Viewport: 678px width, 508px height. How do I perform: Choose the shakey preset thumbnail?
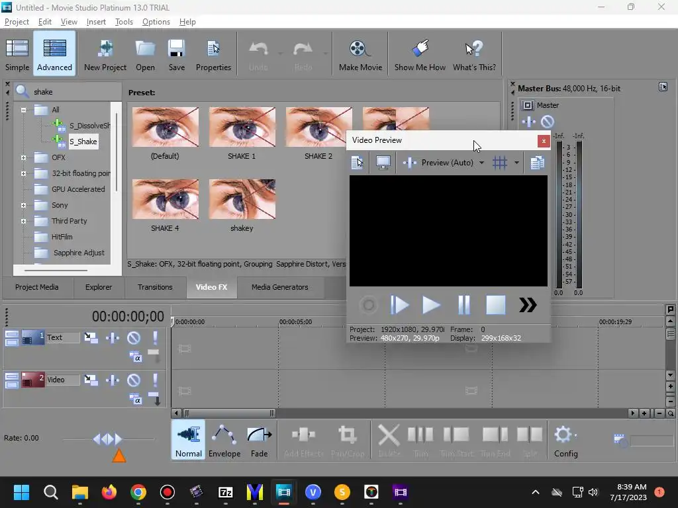click(x=242, y=199)
